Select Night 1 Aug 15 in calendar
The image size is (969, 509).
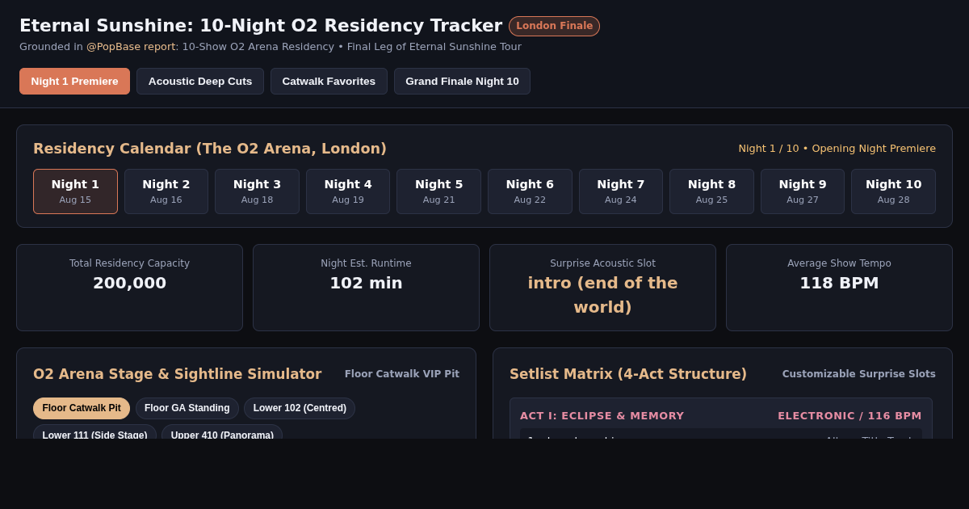point(75,191)
